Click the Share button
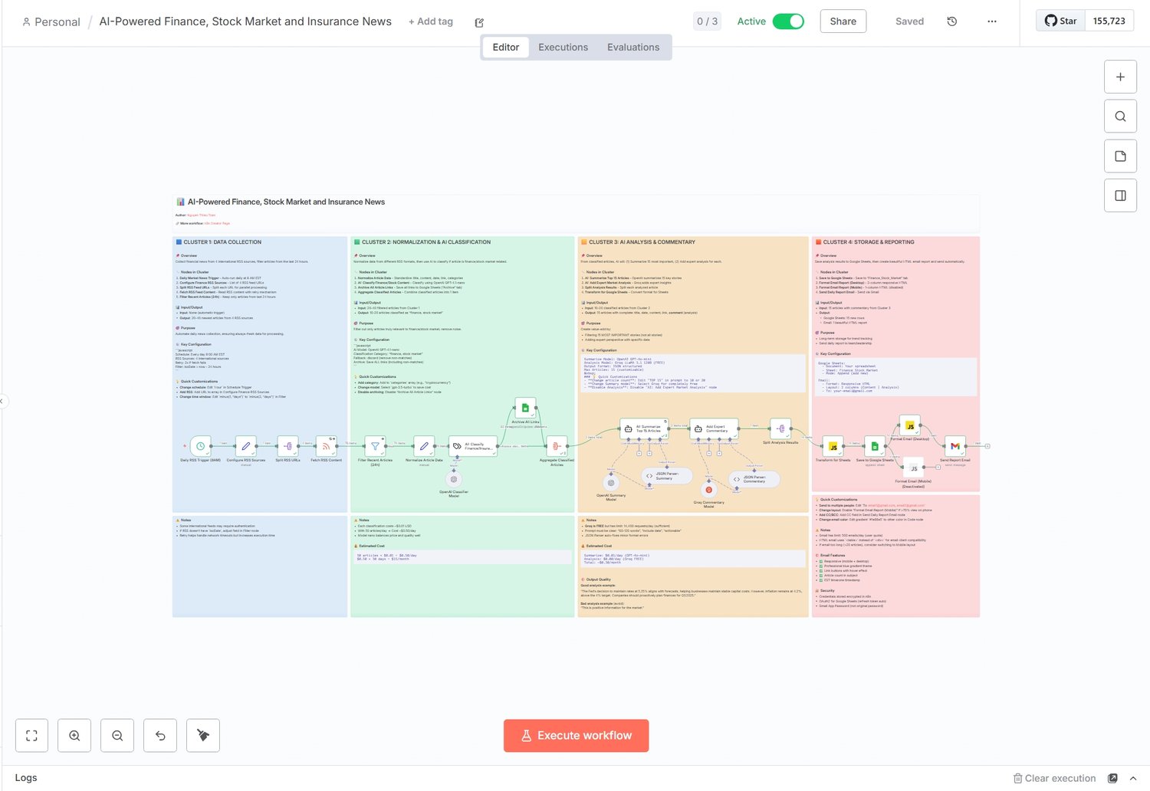1150x791 pixels. click(843, 21)
